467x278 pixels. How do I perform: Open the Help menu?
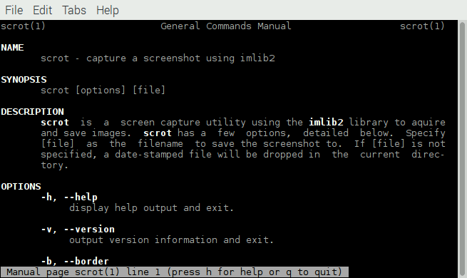(x=108, y=11)
